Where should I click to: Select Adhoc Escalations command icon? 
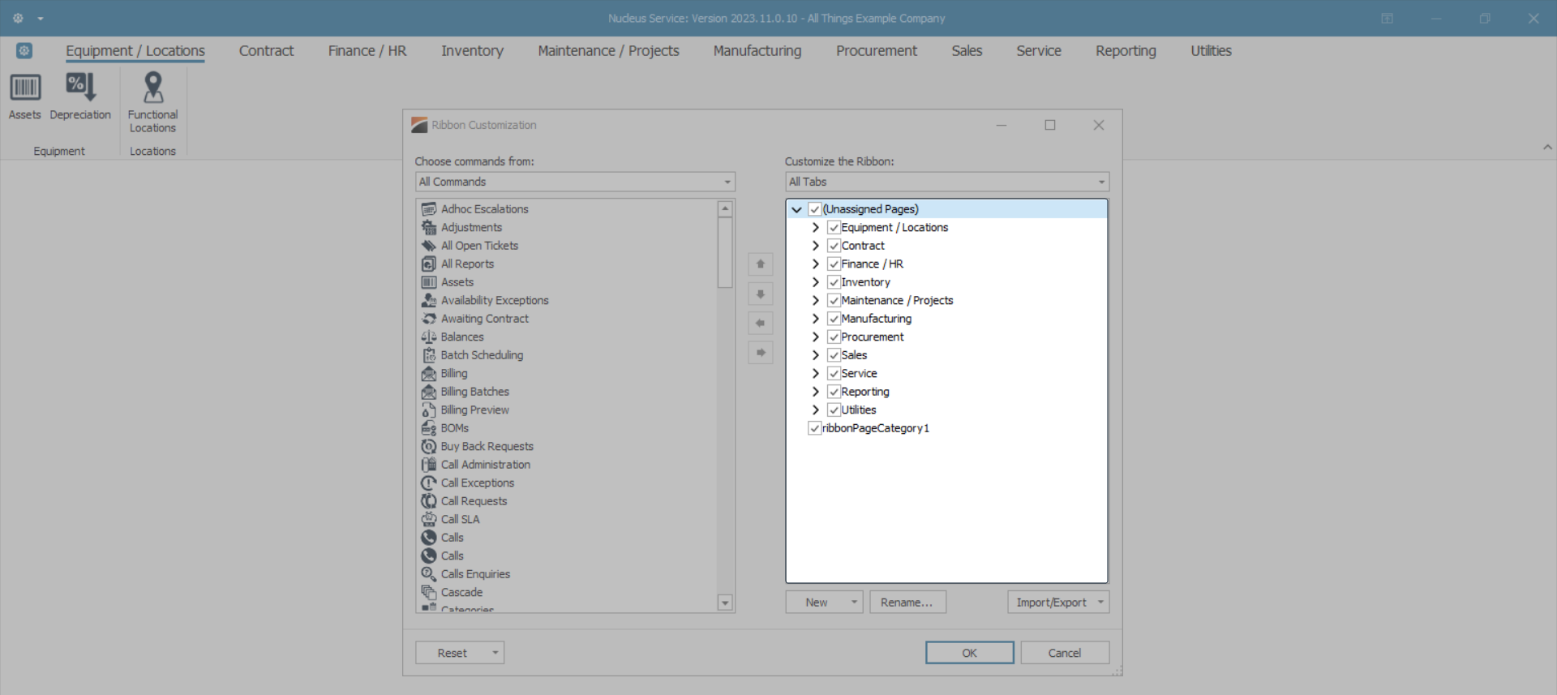[x=429, y=209]
